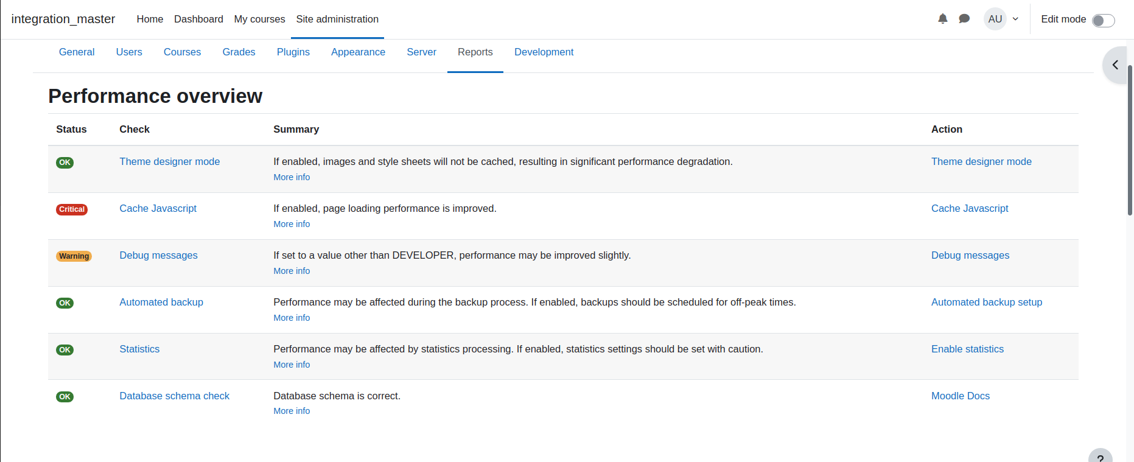Click More info under Statistics summary
The height and width of the screenshot is (462, 1134).
292,365
